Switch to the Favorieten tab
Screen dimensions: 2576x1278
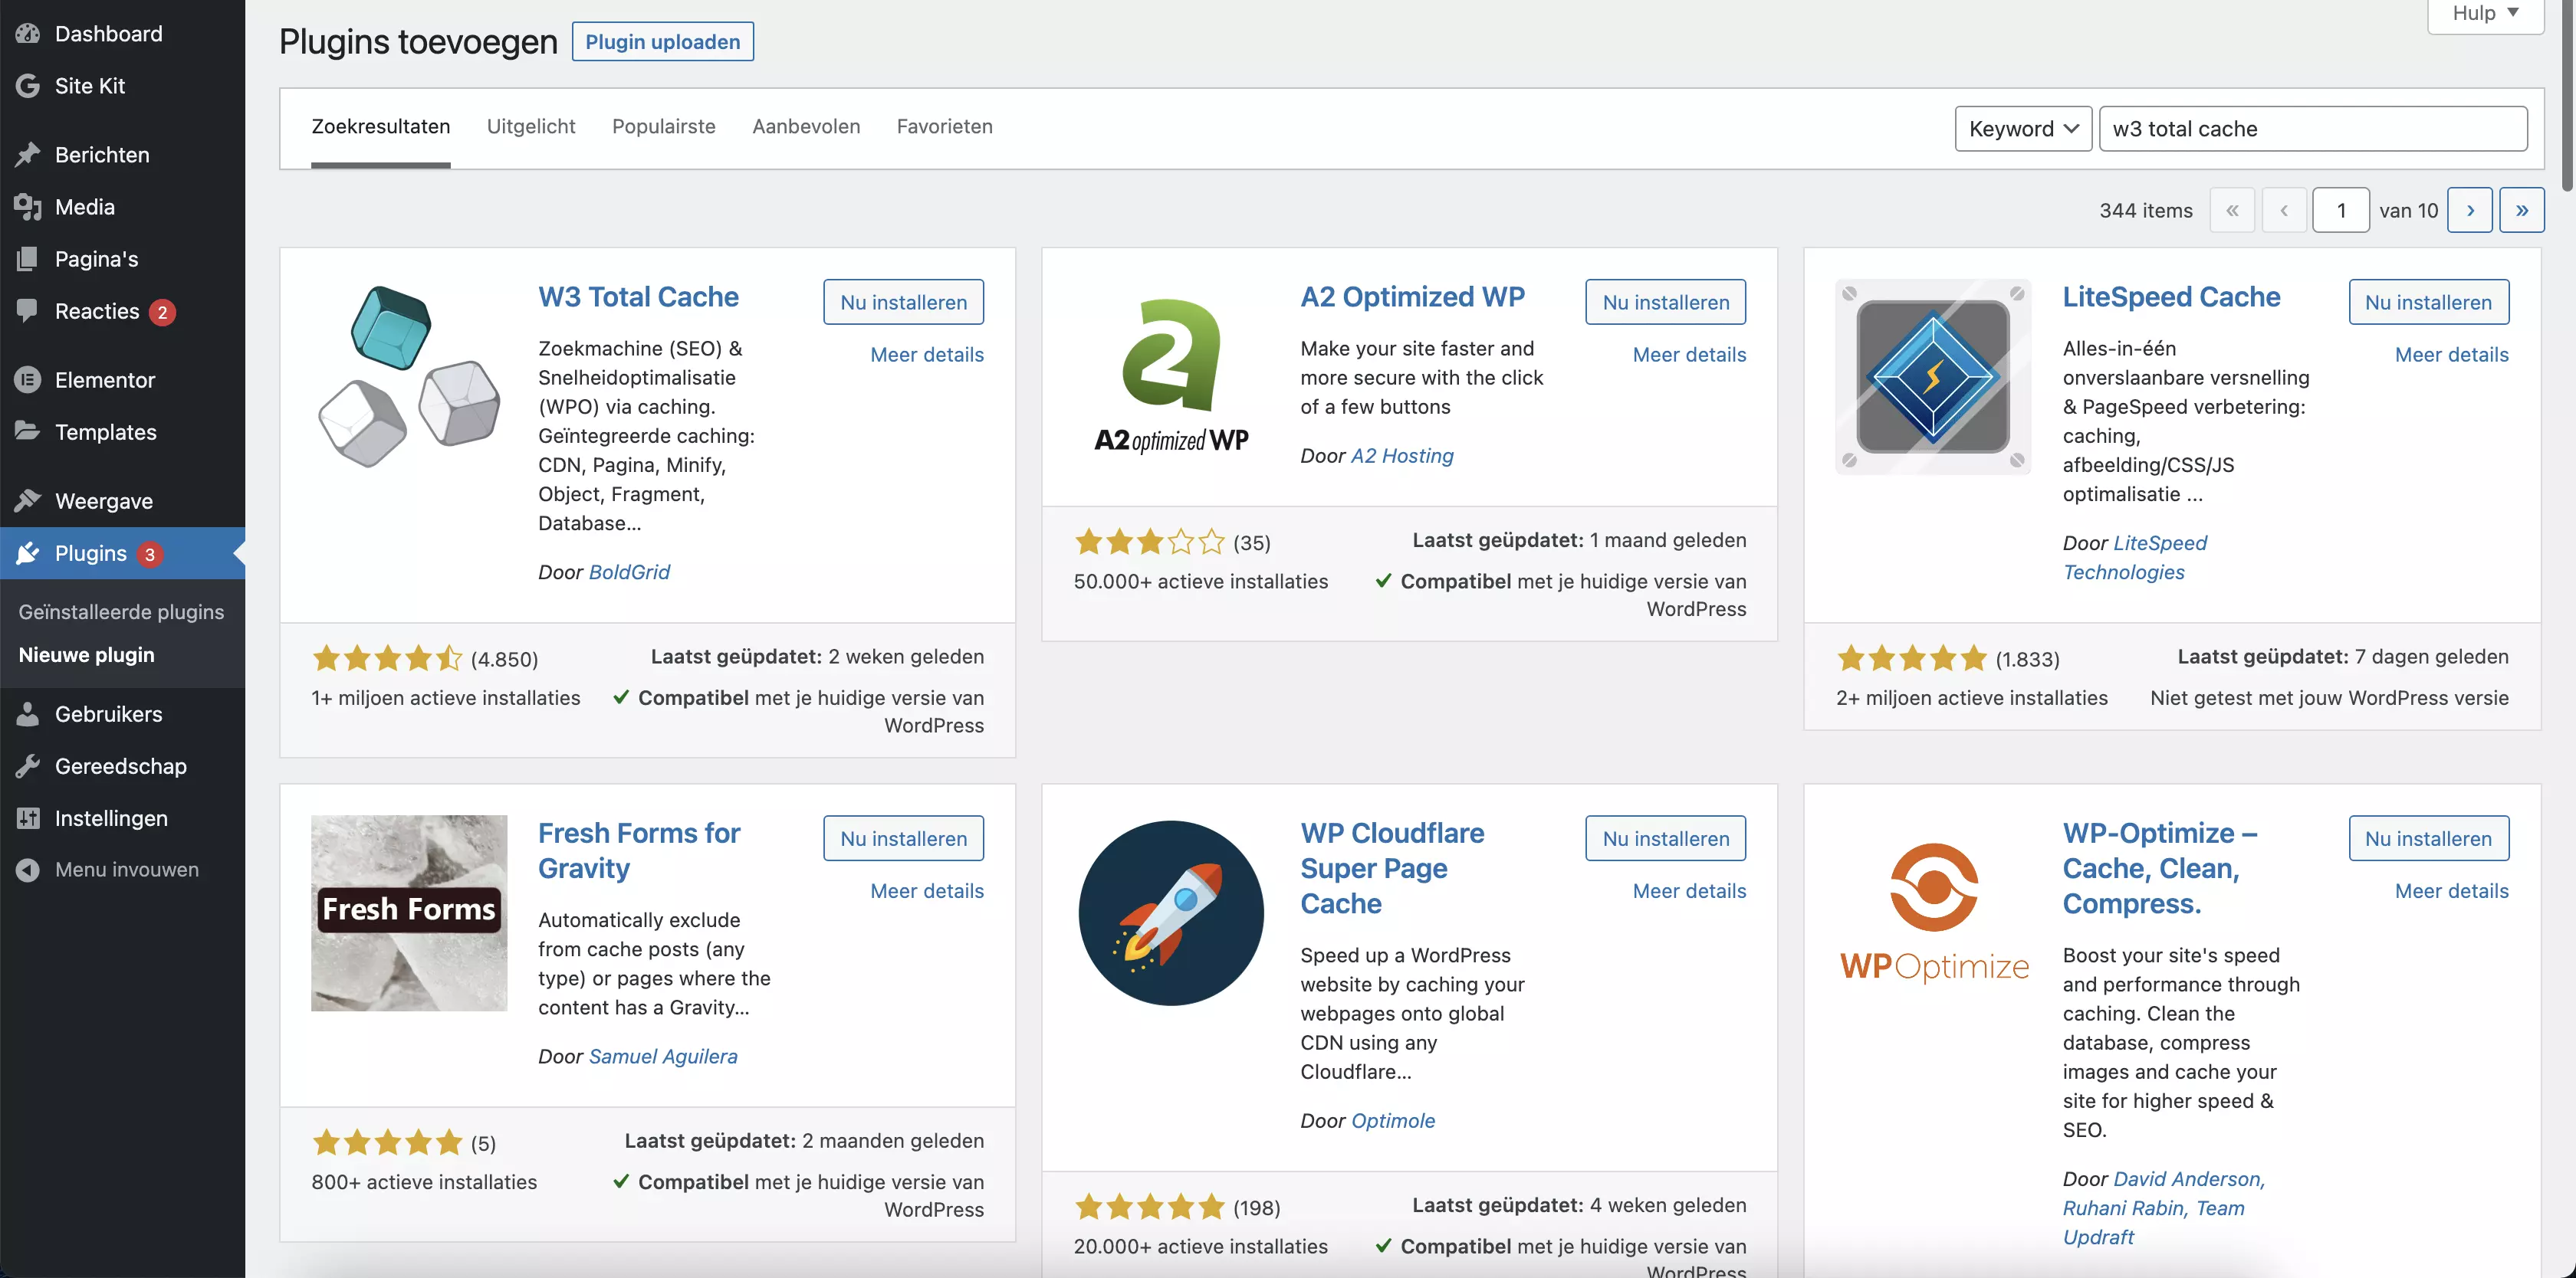click(944, 127)
